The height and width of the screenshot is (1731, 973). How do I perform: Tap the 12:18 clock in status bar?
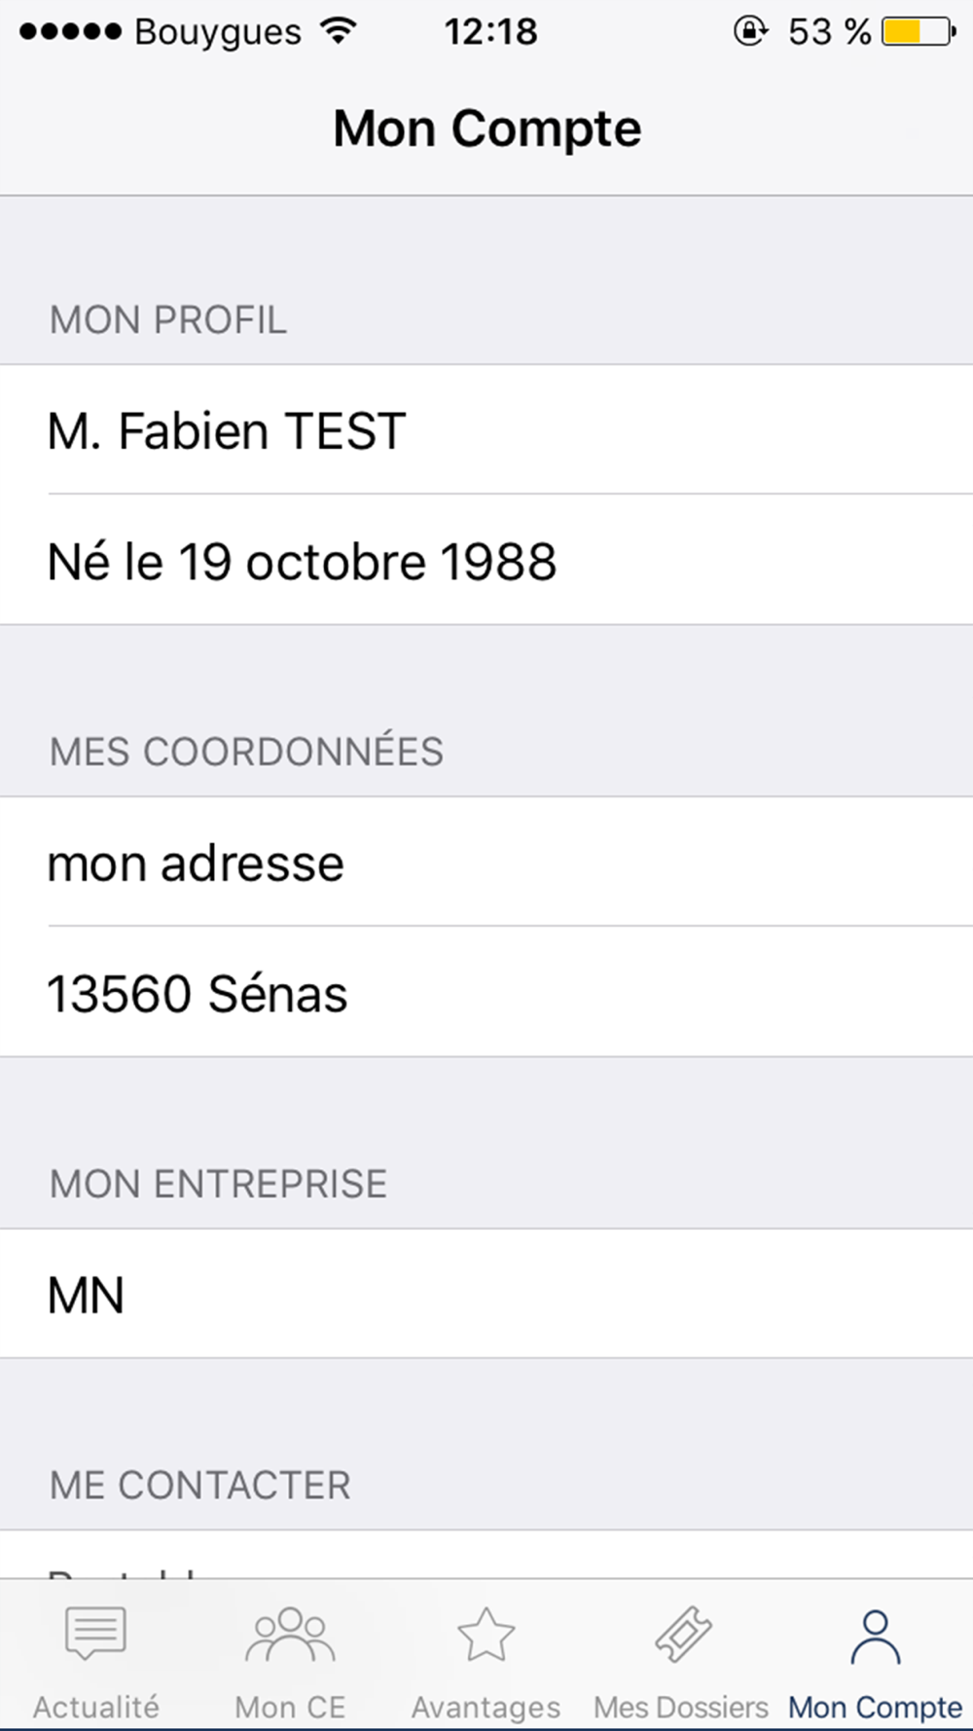[490, 32]
